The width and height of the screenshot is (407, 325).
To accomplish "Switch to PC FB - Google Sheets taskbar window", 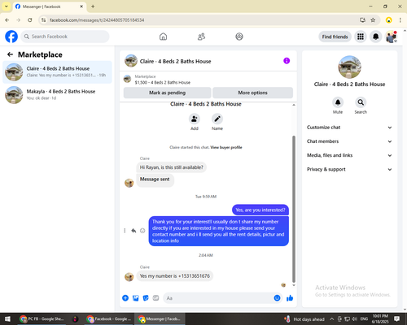I will click(42, 319).
